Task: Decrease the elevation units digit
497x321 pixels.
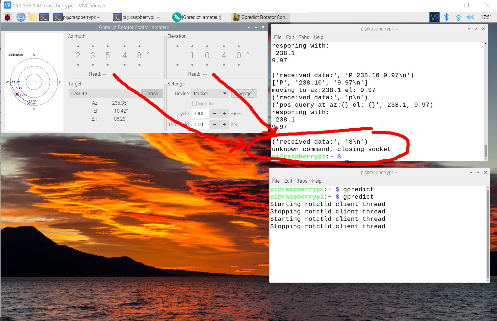Action: click(x=207, y=65)
